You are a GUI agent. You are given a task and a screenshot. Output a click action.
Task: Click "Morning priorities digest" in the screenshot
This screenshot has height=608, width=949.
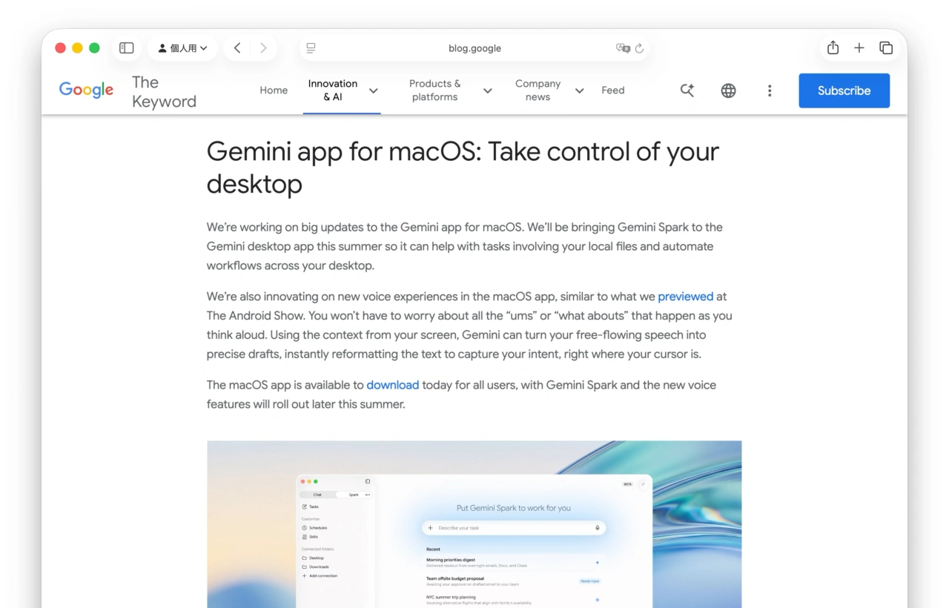pyautogui.click(x=451, y=560)
